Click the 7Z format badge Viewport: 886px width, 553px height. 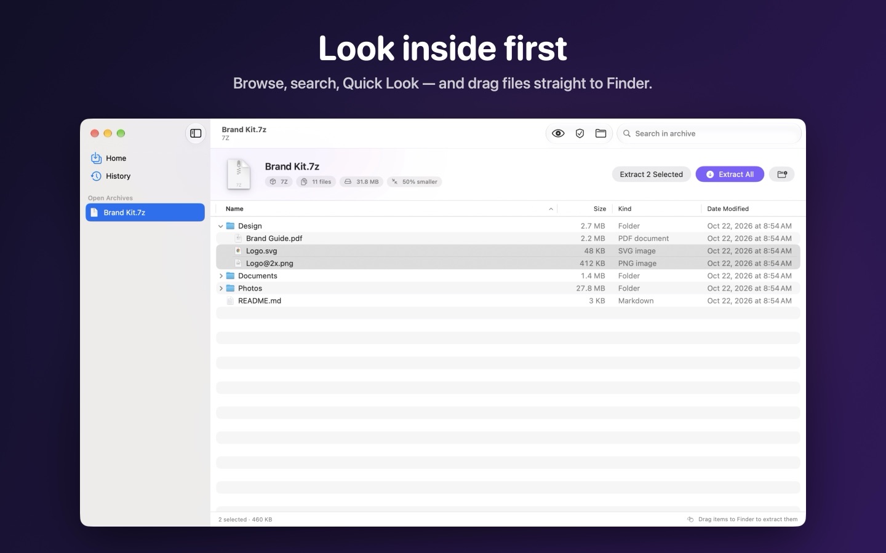pyautogui.click(x=279, y=182)
